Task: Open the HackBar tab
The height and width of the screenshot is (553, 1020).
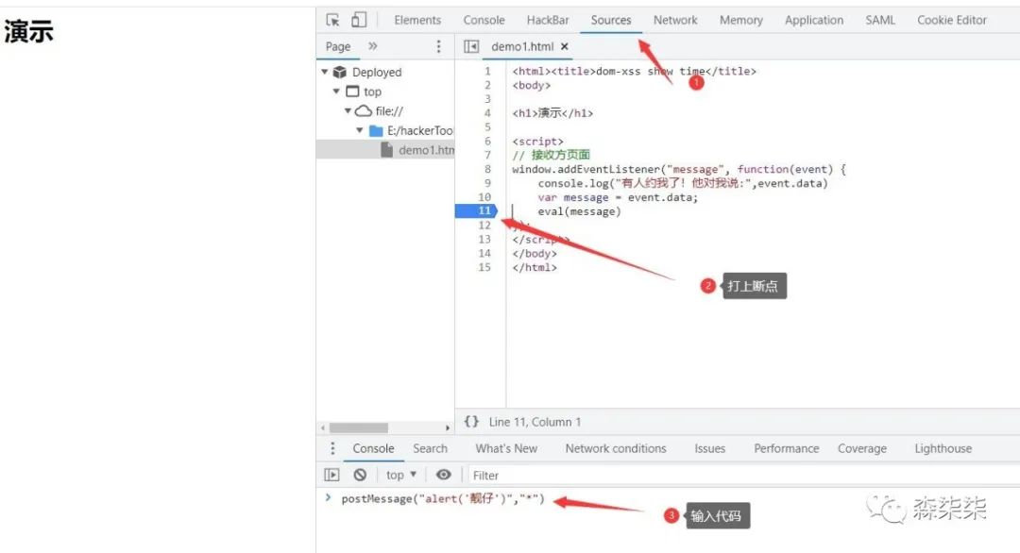Action: pyautogui.click(x=548, y=20)
